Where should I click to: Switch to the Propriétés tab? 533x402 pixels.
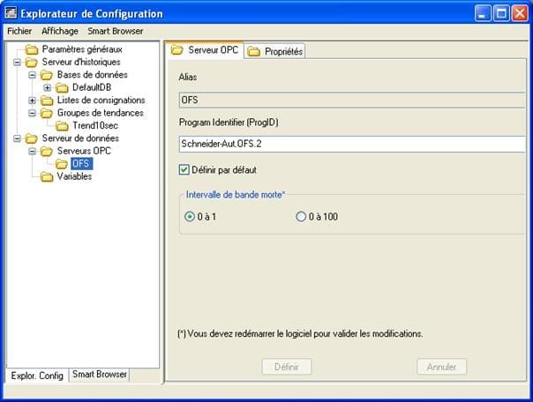[275, 52]
